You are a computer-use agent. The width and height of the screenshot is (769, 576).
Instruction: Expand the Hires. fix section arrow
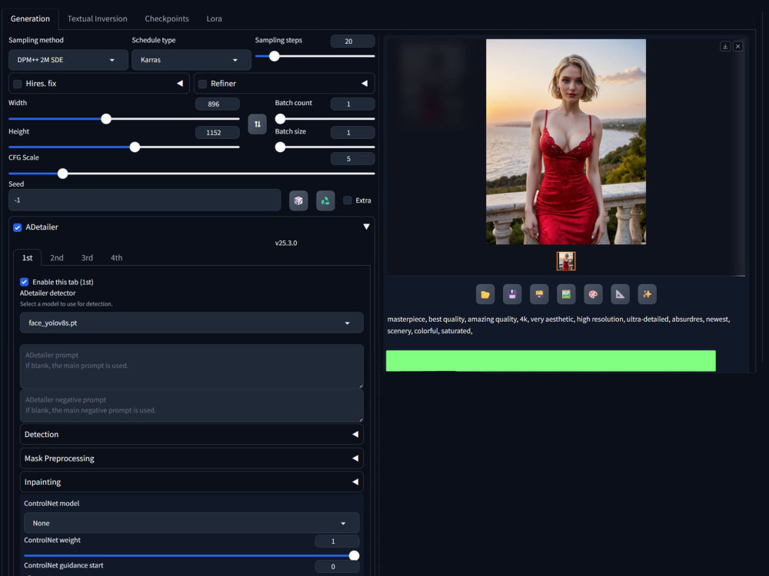click(180, 84)
